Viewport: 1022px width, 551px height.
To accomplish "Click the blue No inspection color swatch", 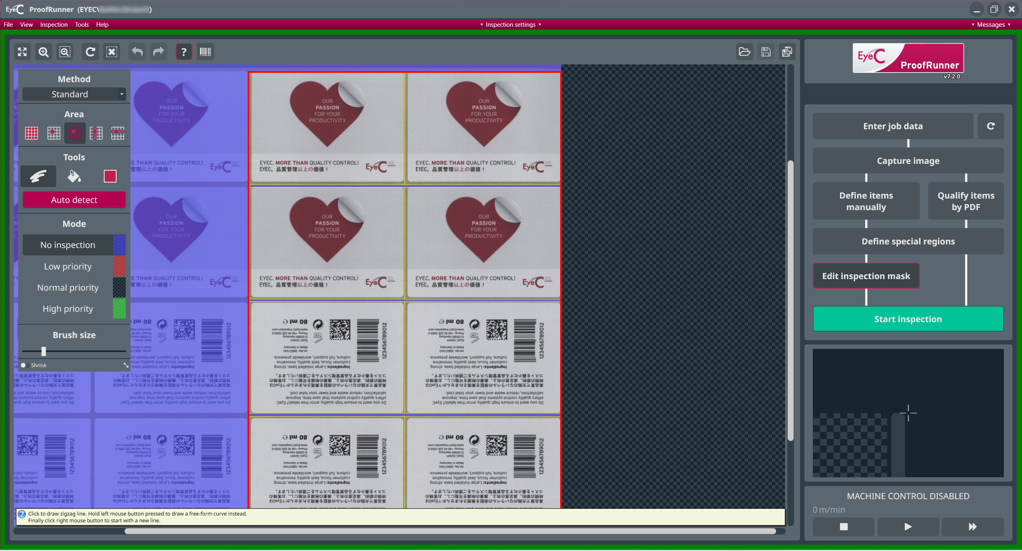I will (119, 245).
